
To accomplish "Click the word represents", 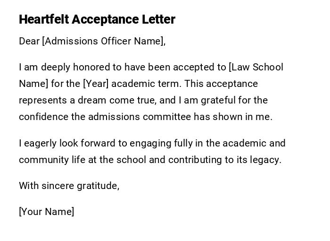I will pyautogui.click(x=40, y=100).
